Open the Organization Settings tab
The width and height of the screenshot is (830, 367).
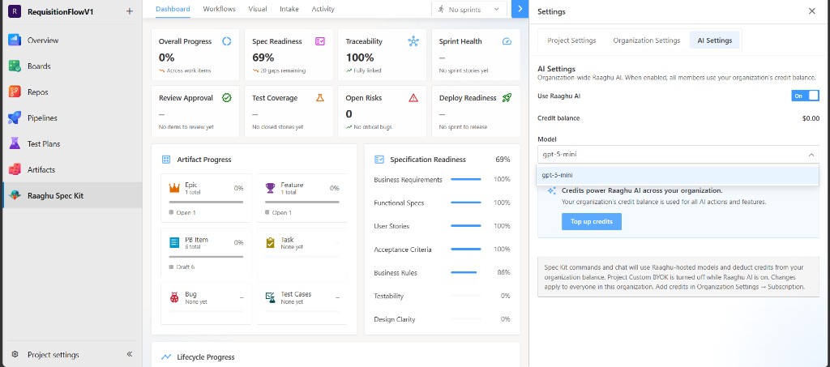point(646,41)
